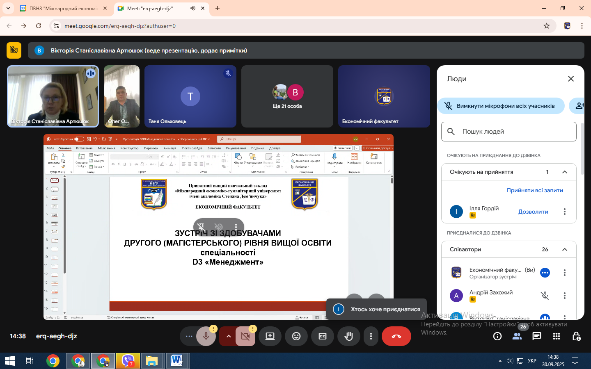Collapse the 'Співавтори' list

565,249
